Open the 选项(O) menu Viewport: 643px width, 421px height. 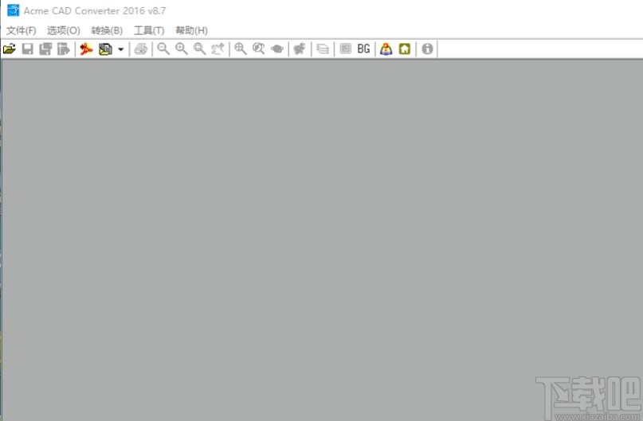pyautogui.click(x=64, y=31)
